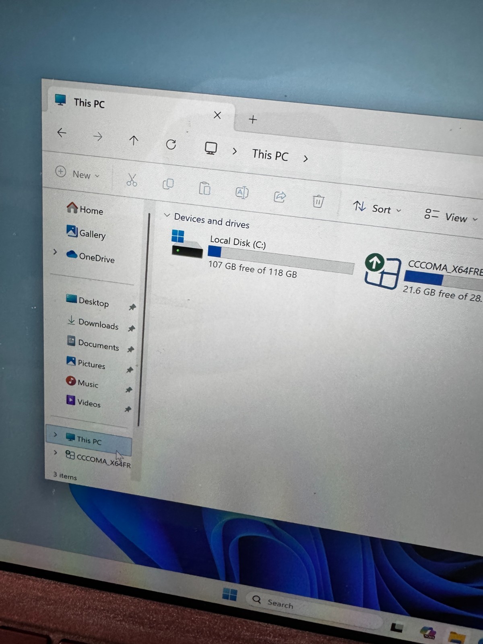The width and height of the screenshot is (483, 644).
Task: Click the black Task View taskbar icon
Action: coord(396,627)
